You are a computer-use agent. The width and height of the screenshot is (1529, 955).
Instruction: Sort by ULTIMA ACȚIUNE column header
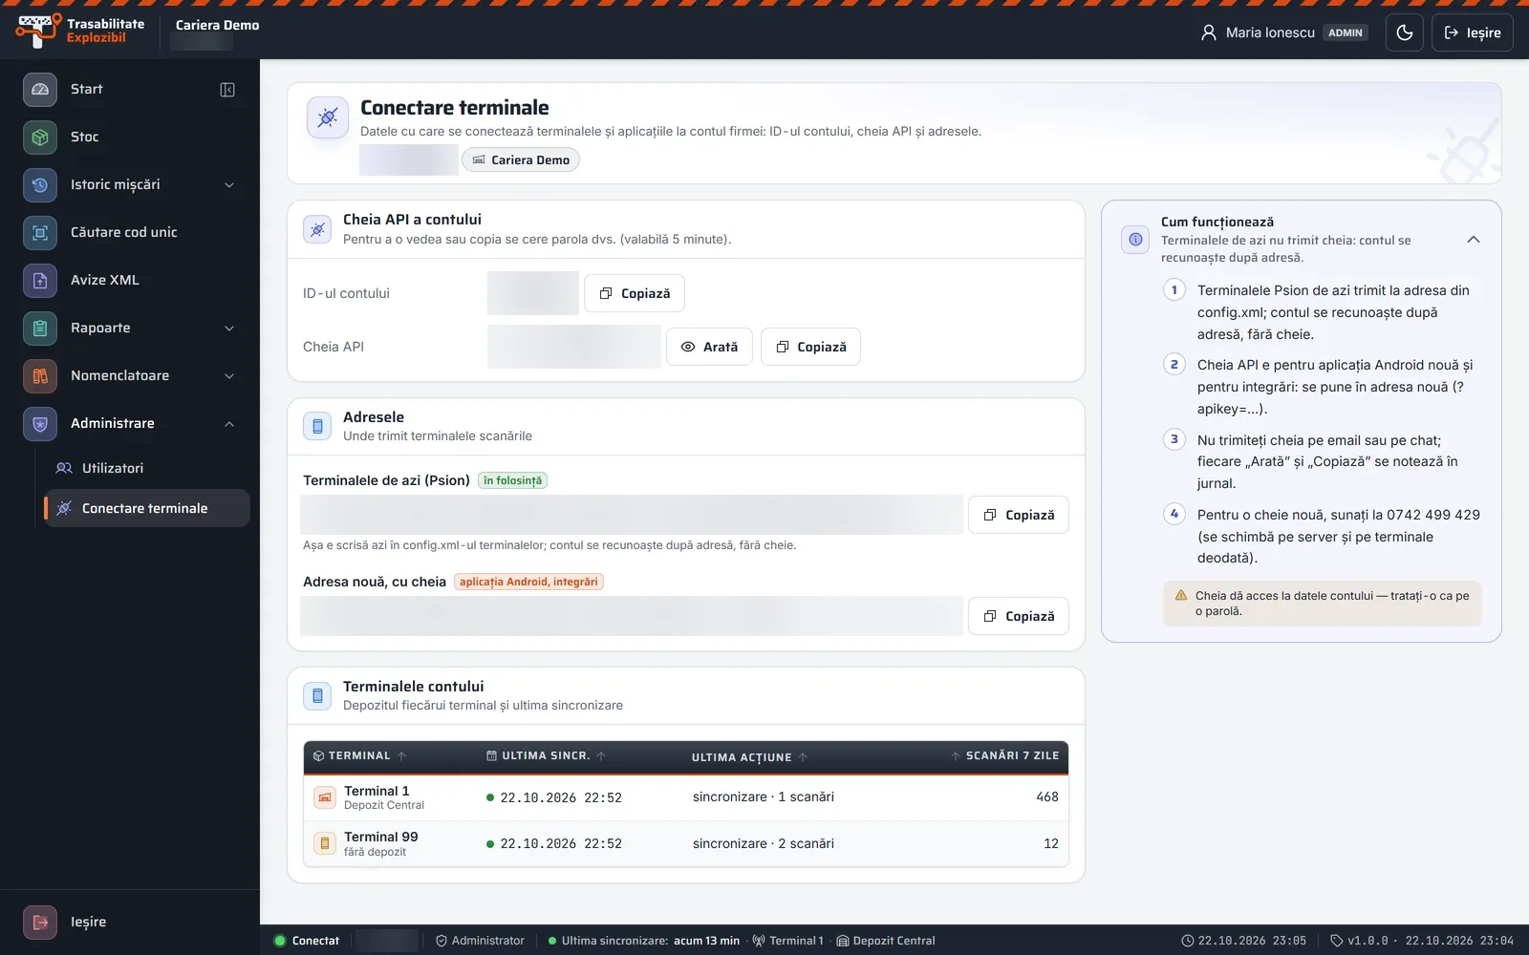click(750, 757)
